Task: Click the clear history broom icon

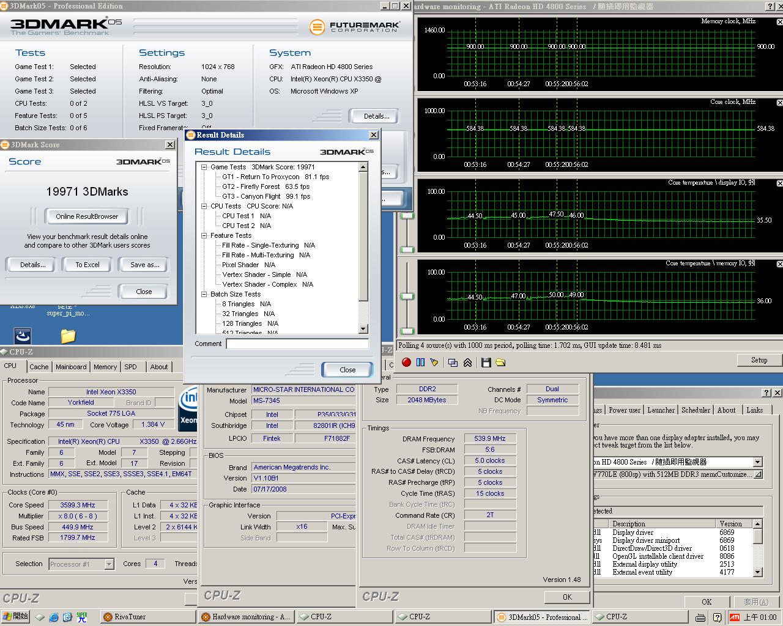Action: click(434, 363)
